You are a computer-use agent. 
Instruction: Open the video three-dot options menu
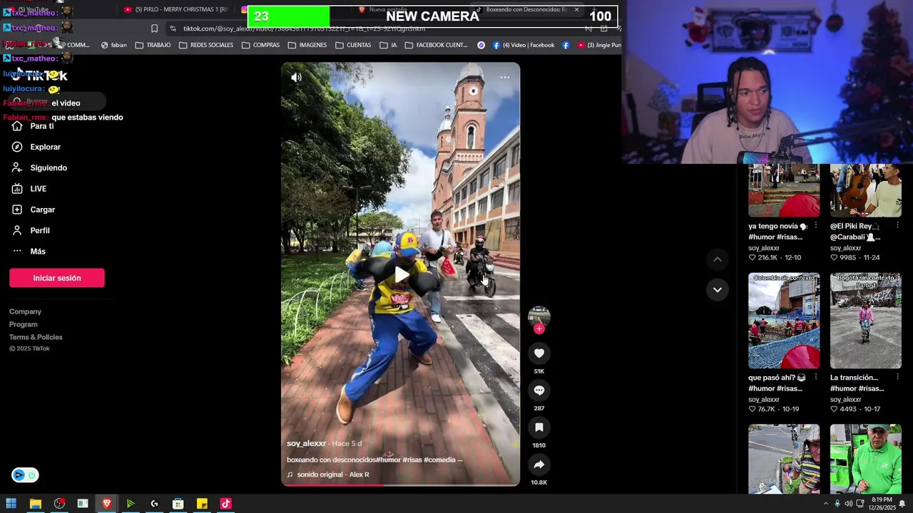(504, 77)
